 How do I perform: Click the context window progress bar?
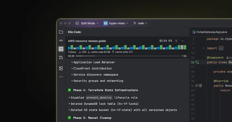pyautogui.click(x=128, y=56)
